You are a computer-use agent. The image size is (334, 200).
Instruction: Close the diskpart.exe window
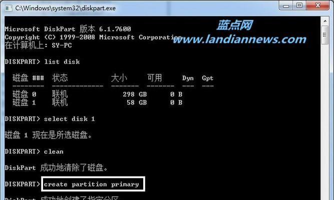tap(317, 5)
